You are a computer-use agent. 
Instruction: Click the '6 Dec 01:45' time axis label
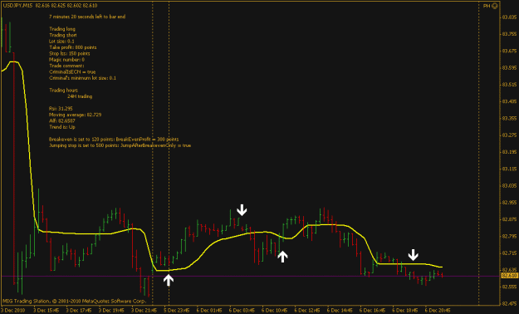point(209,311)
